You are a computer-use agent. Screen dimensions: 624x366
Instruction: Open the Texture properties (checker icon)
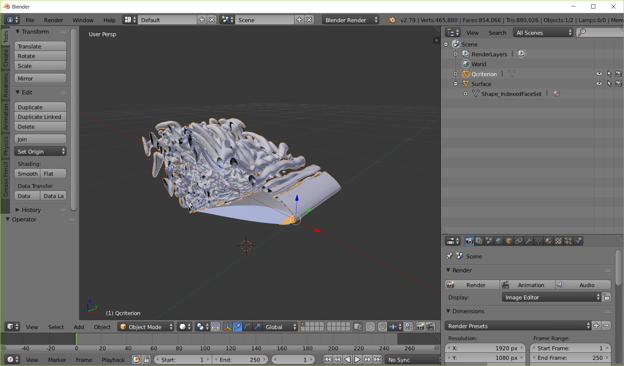[558, 241]
